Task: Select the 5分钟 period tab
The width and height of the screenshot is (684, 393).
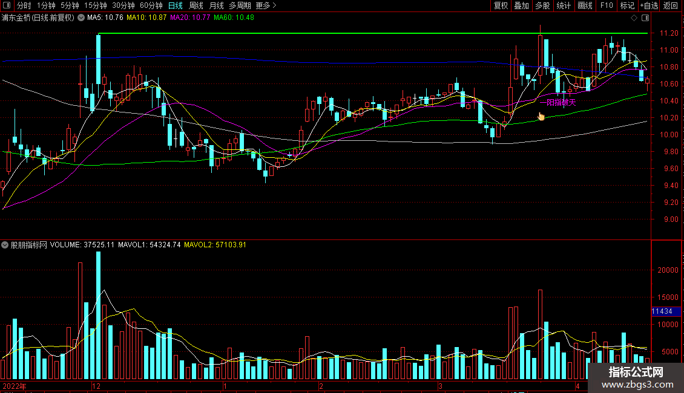Action: 70,5
